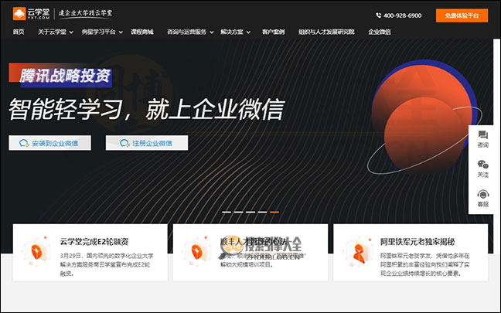Screen dimensions: 501x313
Task: Click the orange icon on the middle news card
Action: [195, 251]
